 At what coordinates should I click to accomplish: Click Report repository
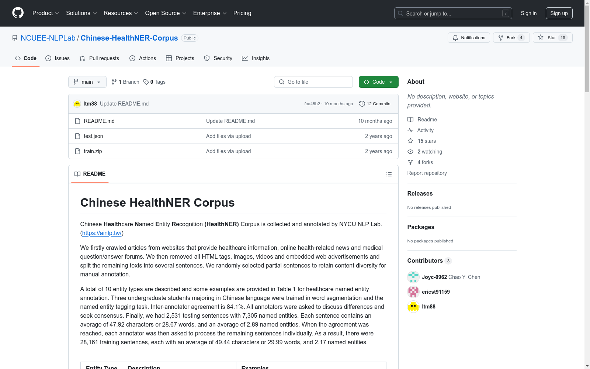[x=427, y=173]
